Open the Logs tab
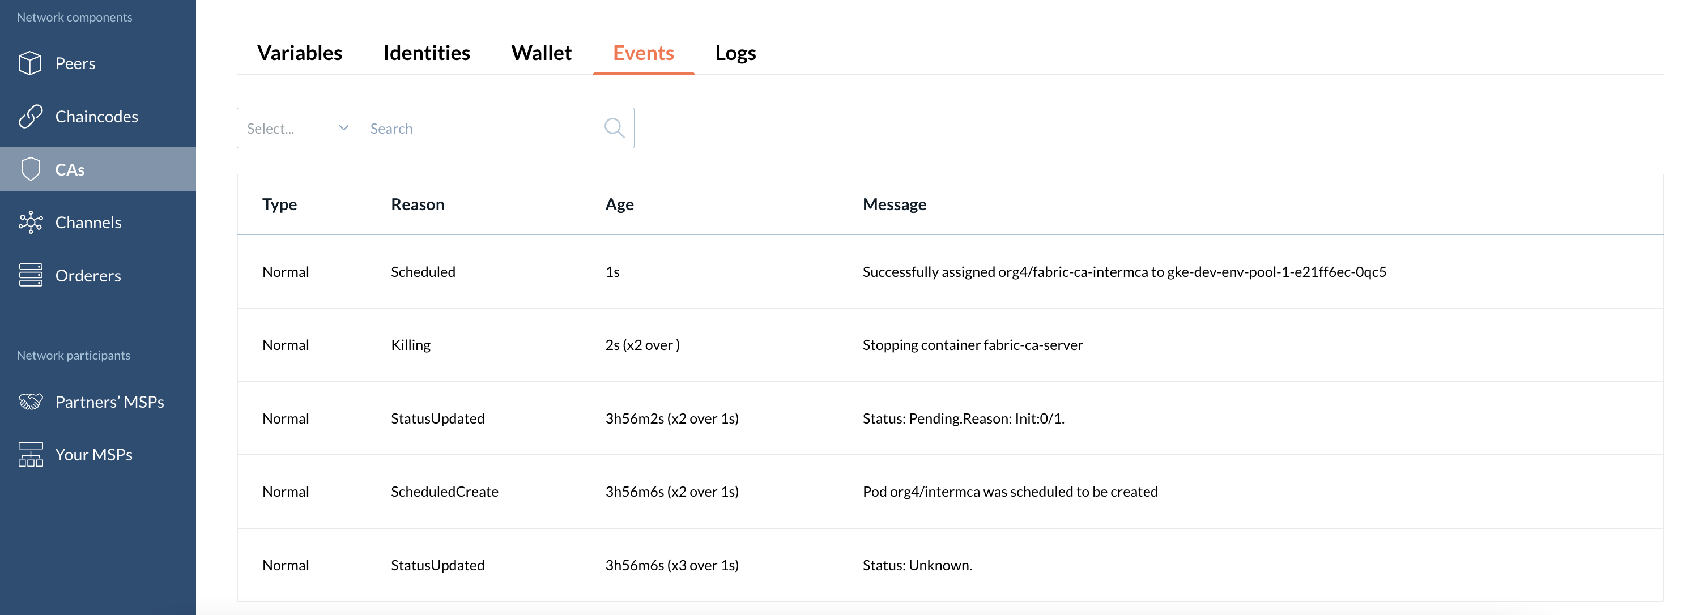1686x615 pixels. click(x=735, y=53)
